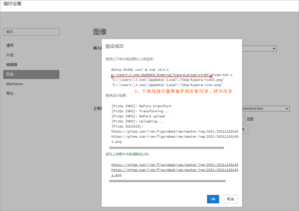Open the first uploaded gitee URL link

(x=175, y=165)
